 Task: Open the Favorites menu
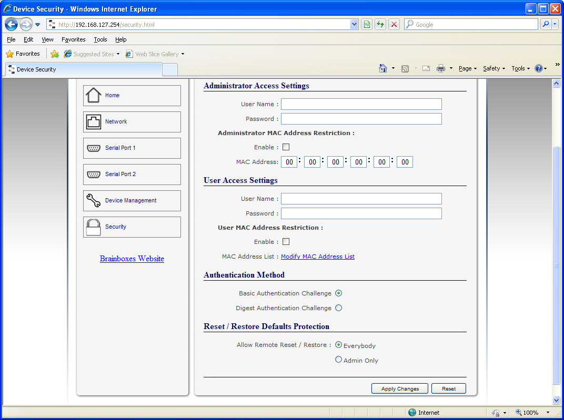(73, 39)
